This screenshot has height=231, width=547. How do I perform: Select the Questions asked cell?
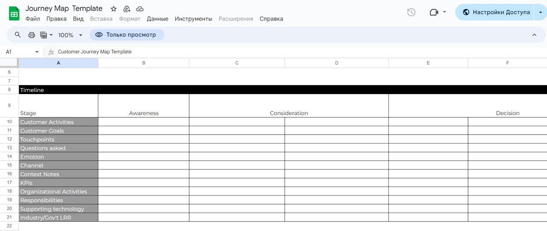(x=59, y=148)
